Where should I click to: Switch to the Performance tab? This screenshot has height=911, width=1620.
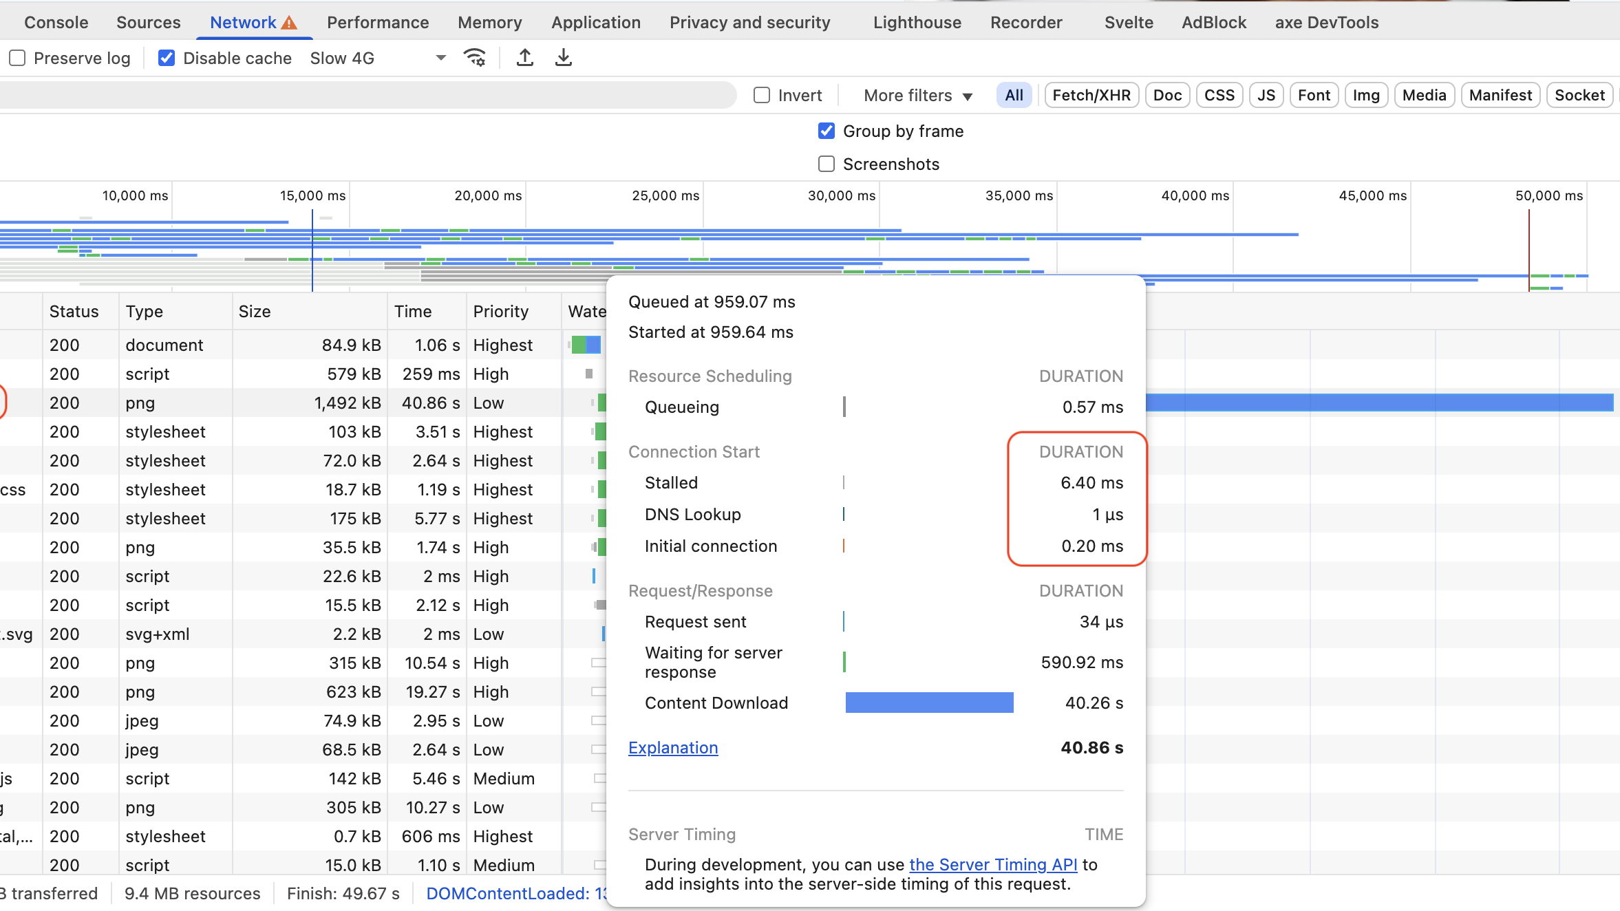tap(377, 23)
